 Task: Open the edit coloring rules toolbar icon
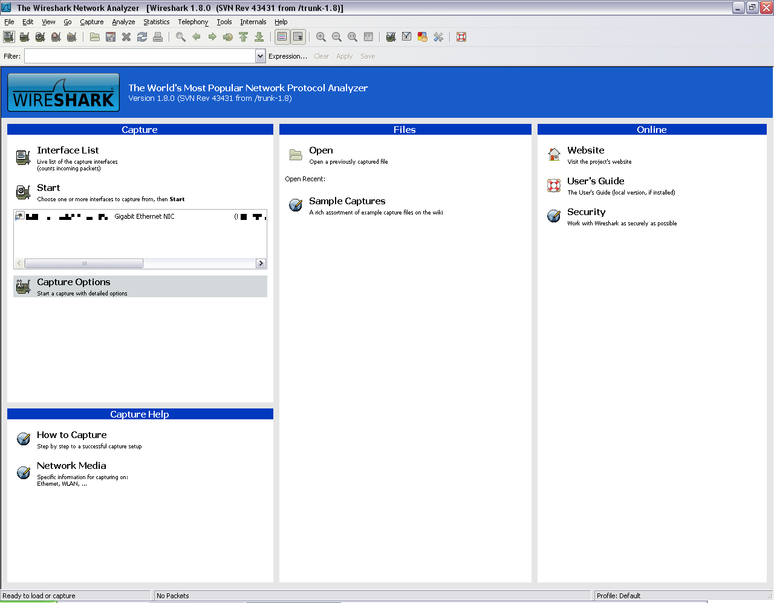click(x=422, y=37)
